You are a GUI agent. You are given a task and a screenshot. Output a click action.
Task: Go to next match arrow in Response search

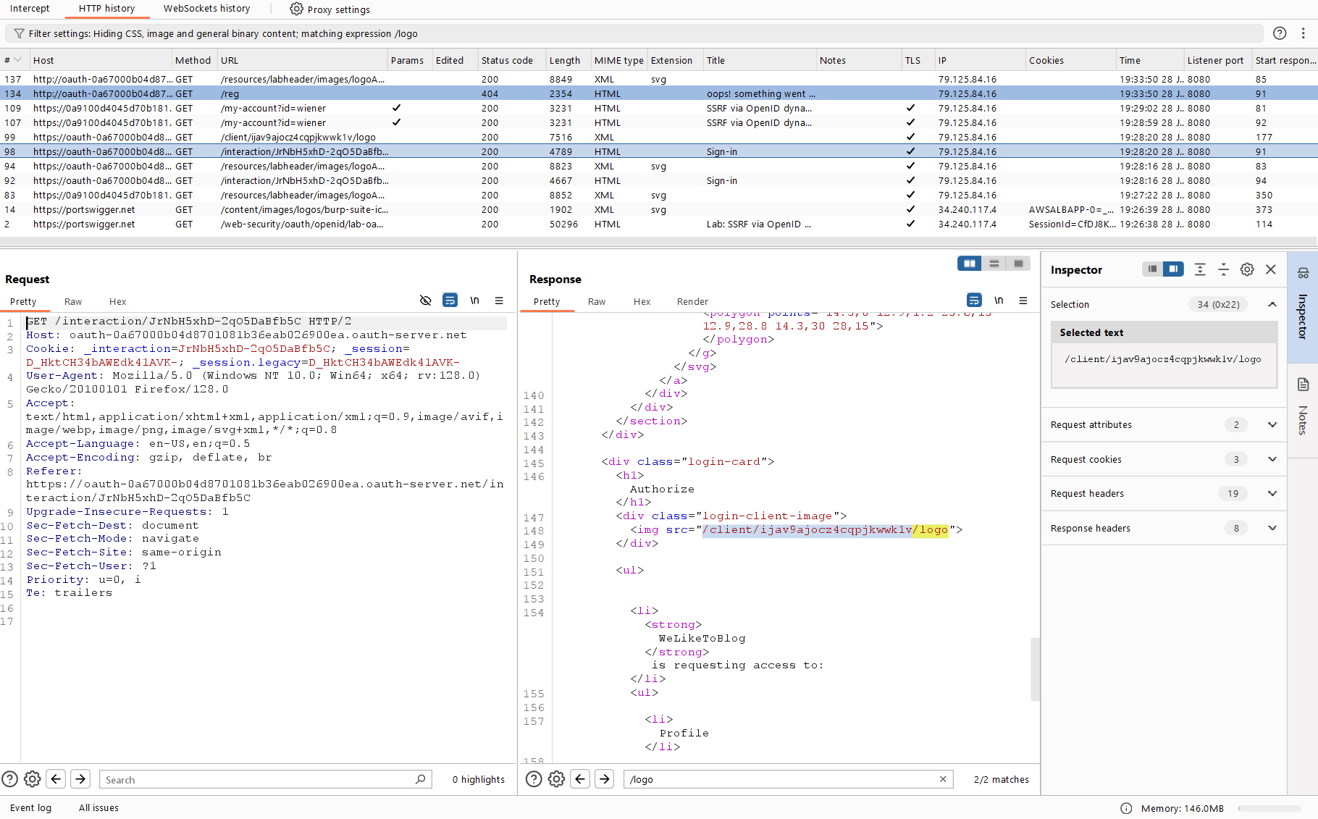tap(605, 779)
